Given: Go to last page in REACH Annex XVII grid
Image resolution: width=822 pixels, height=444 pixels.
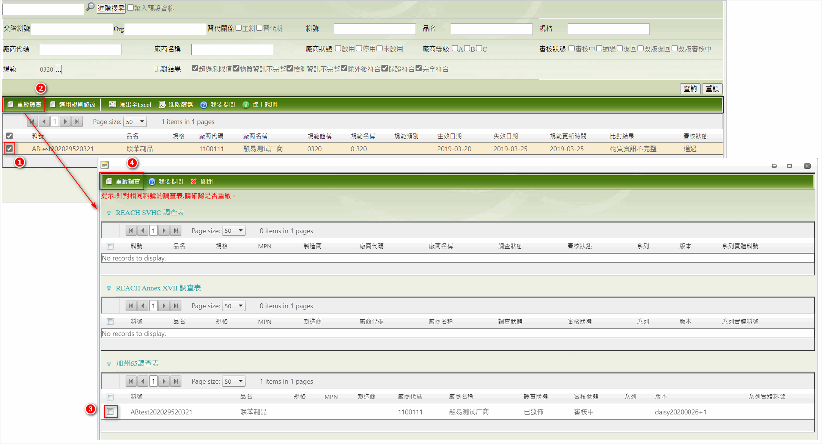Looking at the screenshot, I should pyautogui.click(x=176, y=306).
